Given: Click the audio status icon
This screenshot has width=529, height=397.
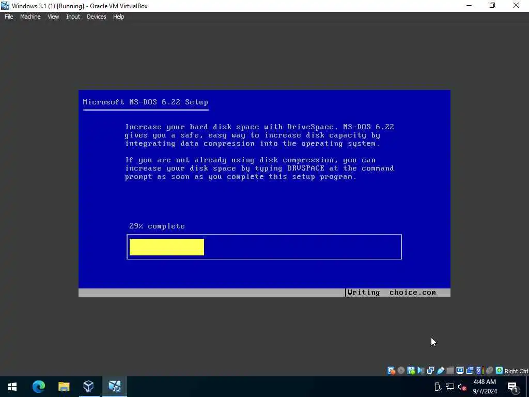Looking at the screenshot, I should (421, 371).
